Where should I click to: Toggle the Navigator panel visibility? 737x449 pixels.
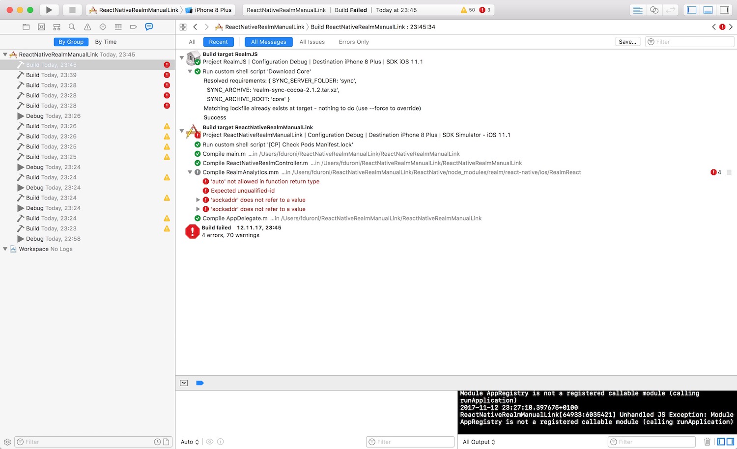[x=692, y=10]
